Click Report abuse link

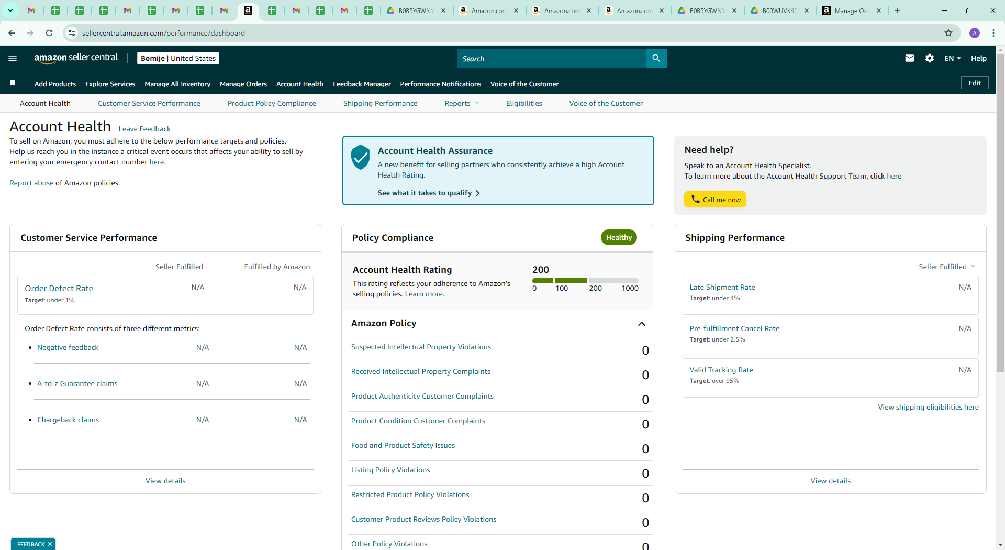31,183
